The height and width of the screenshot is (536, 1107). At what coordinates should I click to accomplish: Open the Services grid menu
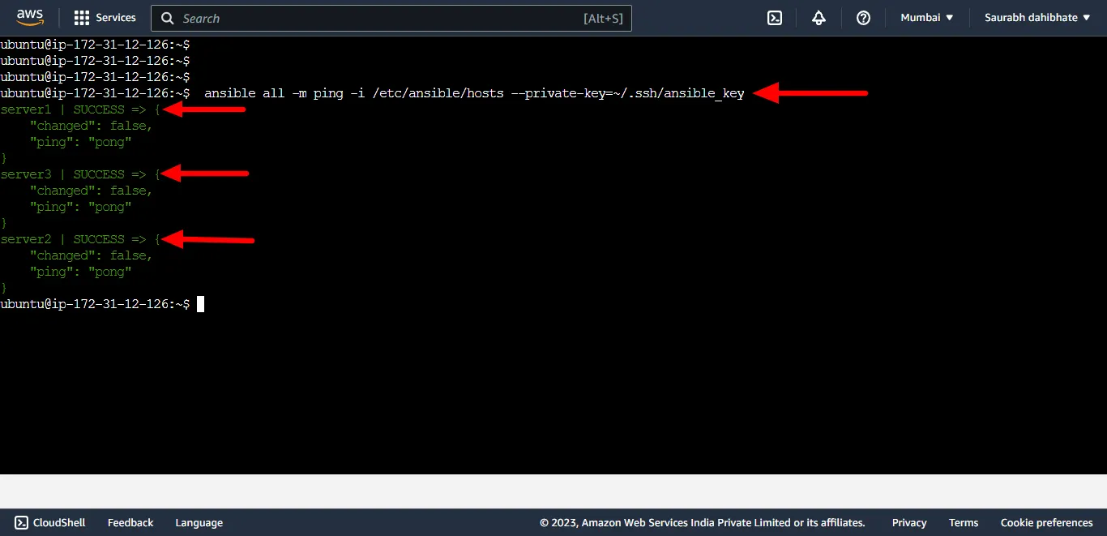point(82,18)
